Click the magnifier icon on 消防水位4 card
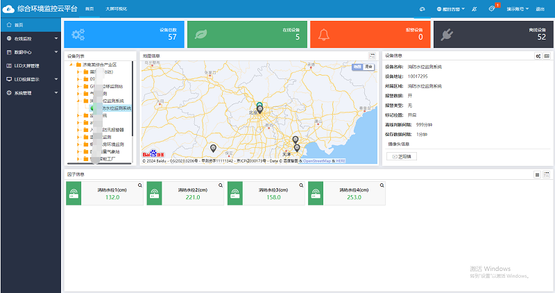555x293 pixels. click(383, 185)
